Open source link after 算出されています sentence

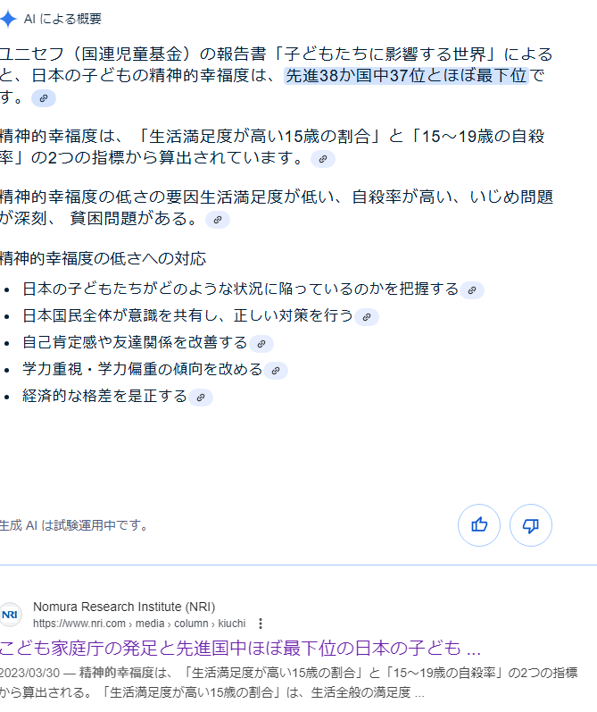click(x=323, y=159)
